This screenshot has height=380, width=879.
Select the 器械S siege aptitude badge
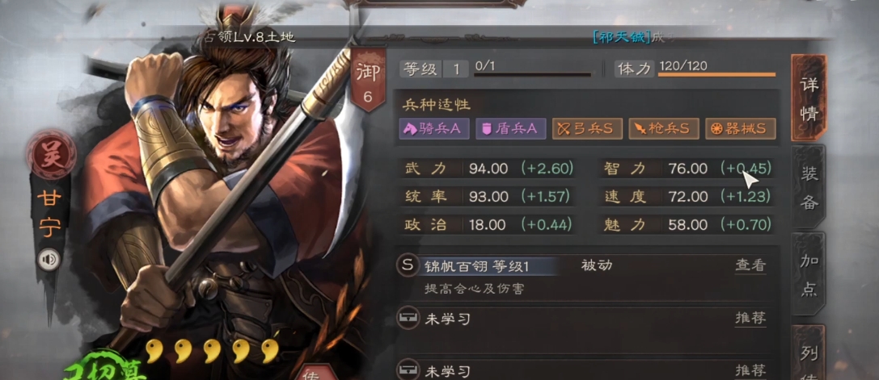(x=740, y=129)
